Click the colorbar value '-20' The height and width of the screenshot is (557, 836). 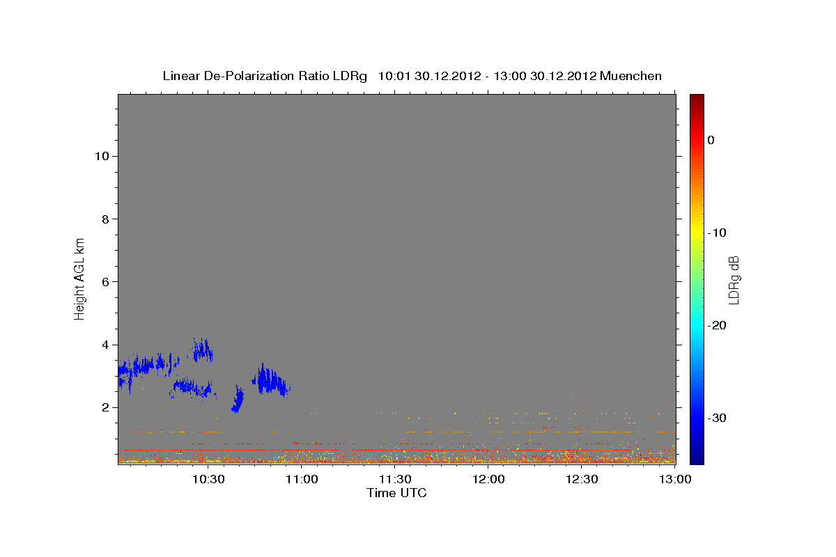pyautogui.click(x=718, y=326)
